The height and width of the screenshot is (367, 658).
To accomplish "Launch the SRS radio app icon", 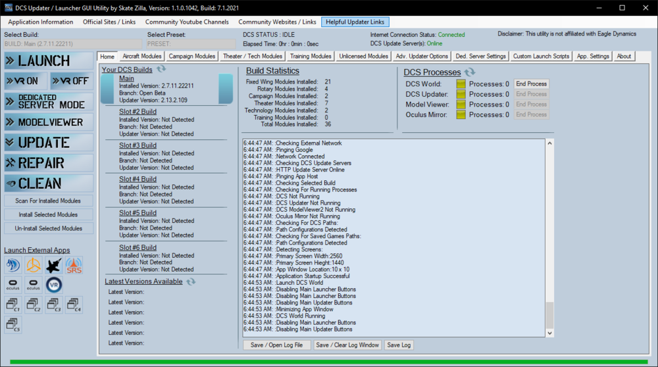I will 74,265.
